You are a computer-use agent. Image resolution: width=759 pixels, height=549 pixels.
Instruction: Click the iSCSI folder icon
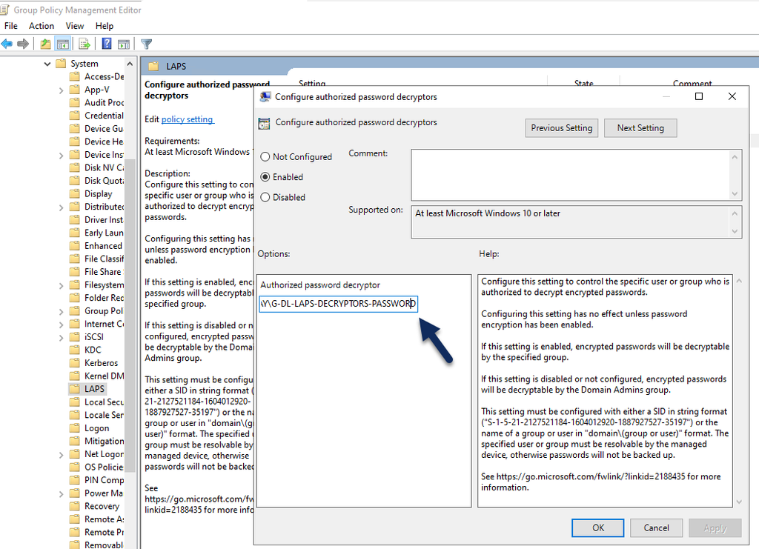(x=75, y=336)
